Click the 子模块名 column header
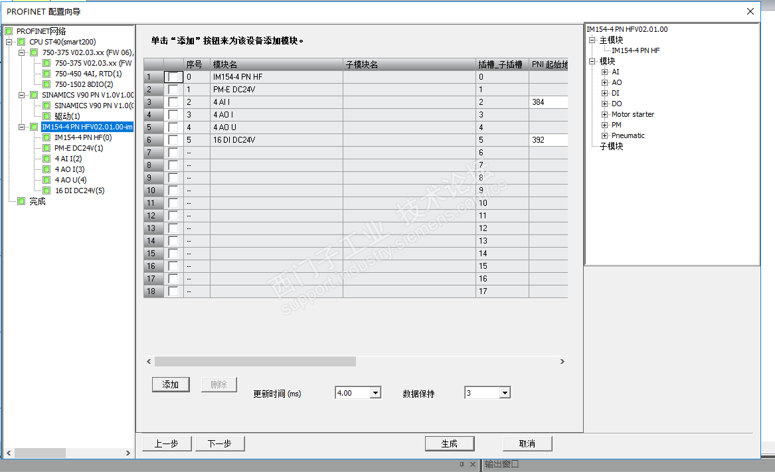Screen dimensions: 775x472 (x=409, y=64)
